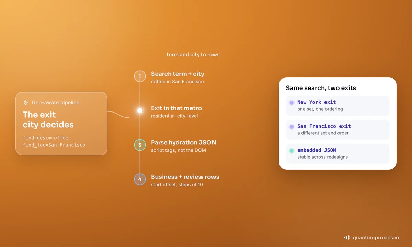Click the "Same search, two exits" card heading
This screenshot has width=412, height=247.
(x=321, y=88)
